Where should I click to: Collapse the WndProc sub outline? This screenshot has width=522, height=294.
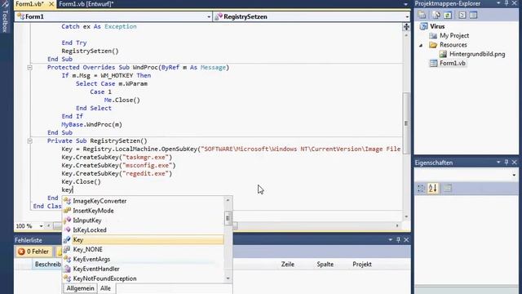pos(29,67)
